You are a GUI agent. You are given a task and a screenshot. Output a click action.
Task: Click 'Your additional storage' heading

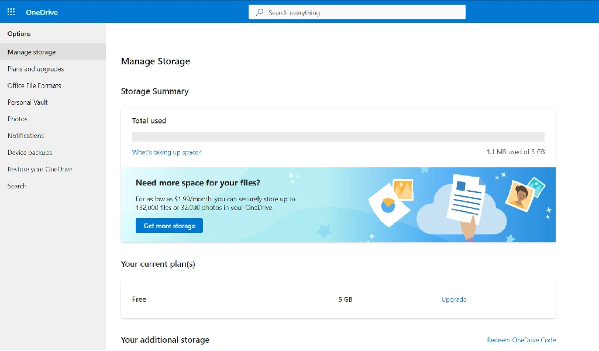[165, 340]
